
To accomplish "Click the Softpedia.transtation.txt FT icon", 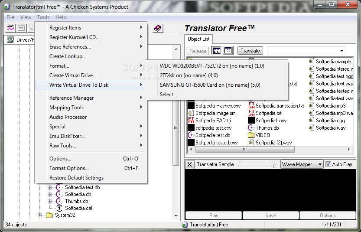I will click(x=251, y=106).
